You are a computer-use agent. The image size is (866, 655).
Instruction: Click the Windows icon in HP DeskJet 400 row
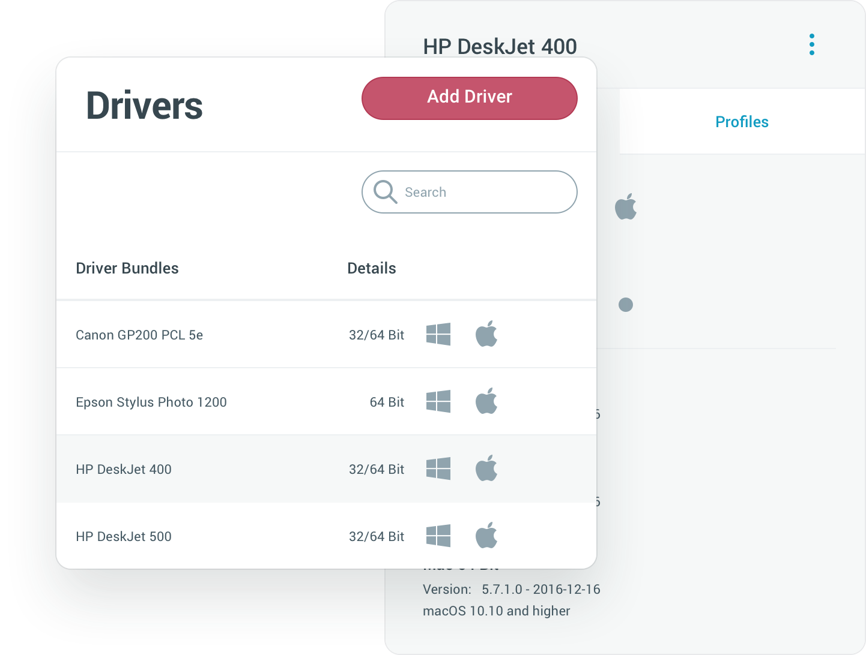(438, 468)
